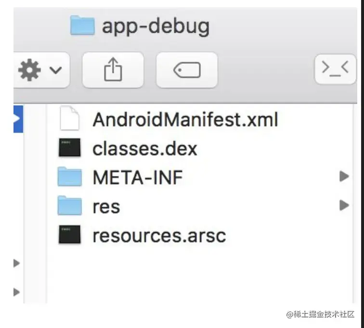Image resolution: width=364 pixels, height=328 pixels.
Task: Click the res folder name
Action: [106, 207]
